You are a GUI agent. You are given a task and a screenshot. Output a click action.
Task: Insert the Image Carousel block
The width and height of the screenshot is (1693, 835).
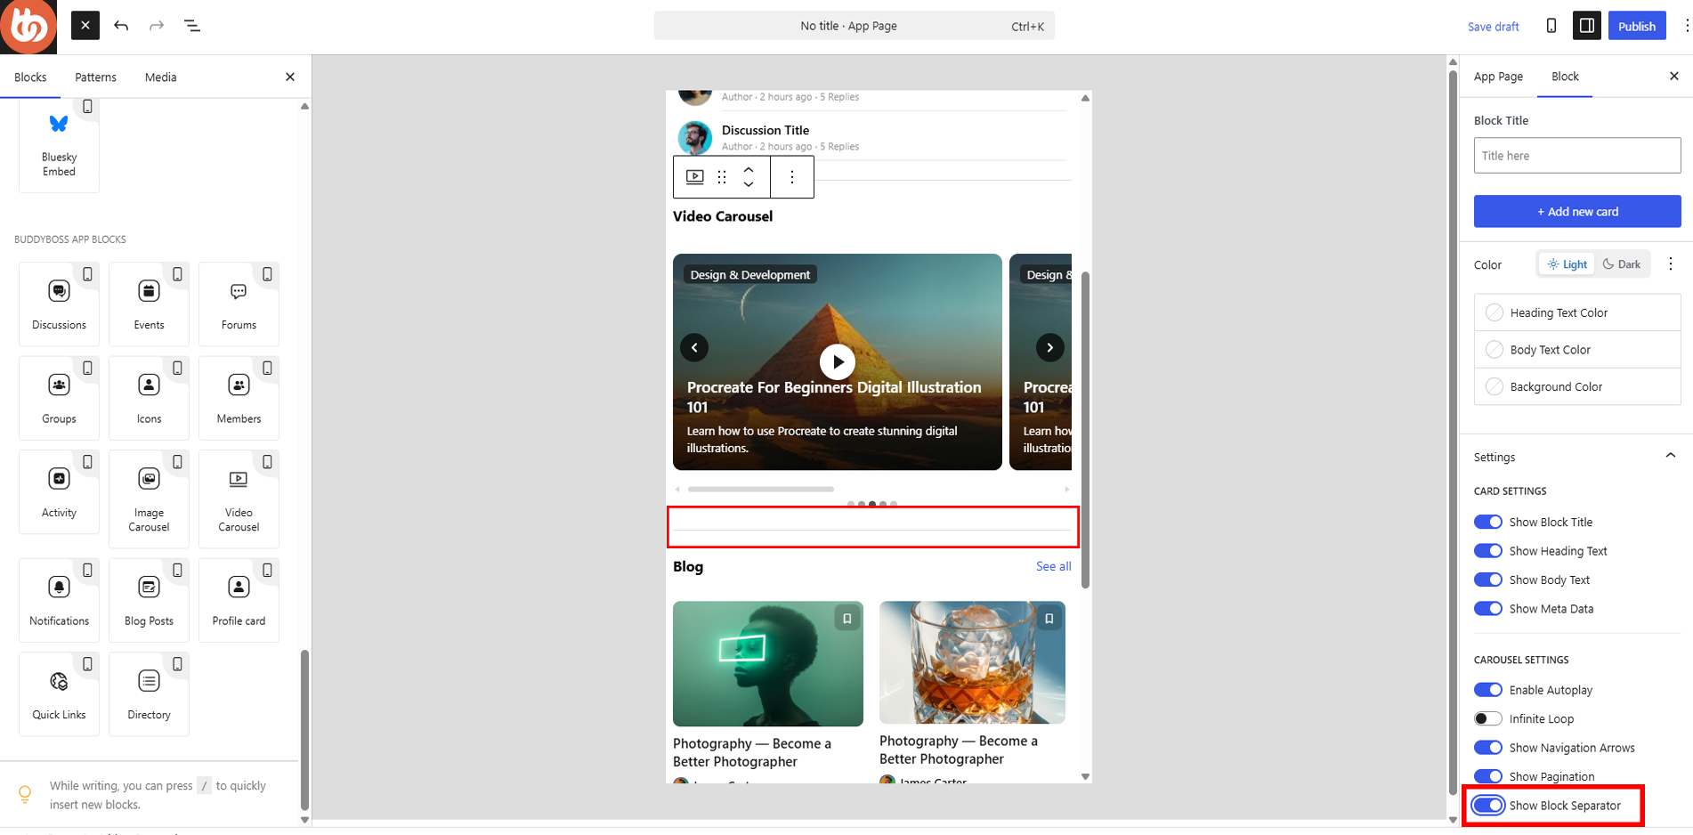tap(149, 499)
